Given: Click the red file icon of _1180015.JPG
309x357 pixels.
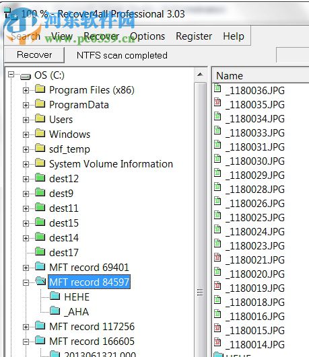Looking at the screenshot, I should pyautogui.click(x=217, y=328).
